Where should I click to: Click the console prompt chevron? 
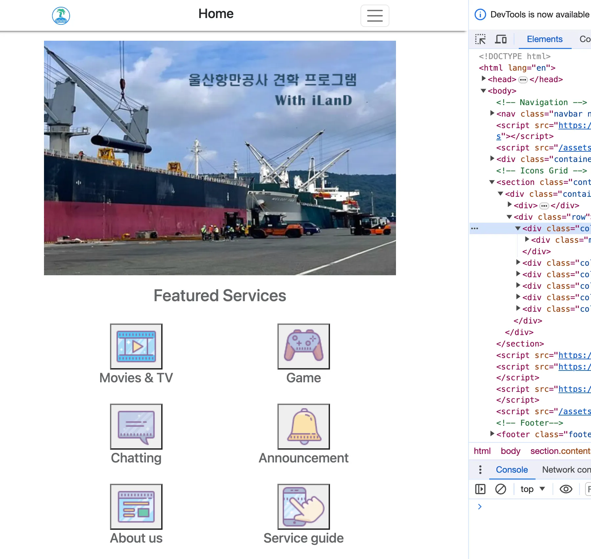tap(480, 506)
